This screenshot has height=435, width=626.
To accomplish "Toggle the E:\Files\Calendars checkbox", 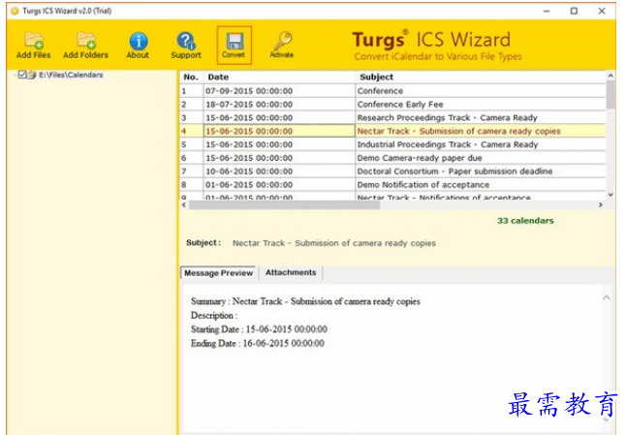I will pyautogui.click(x=22, y=75).
